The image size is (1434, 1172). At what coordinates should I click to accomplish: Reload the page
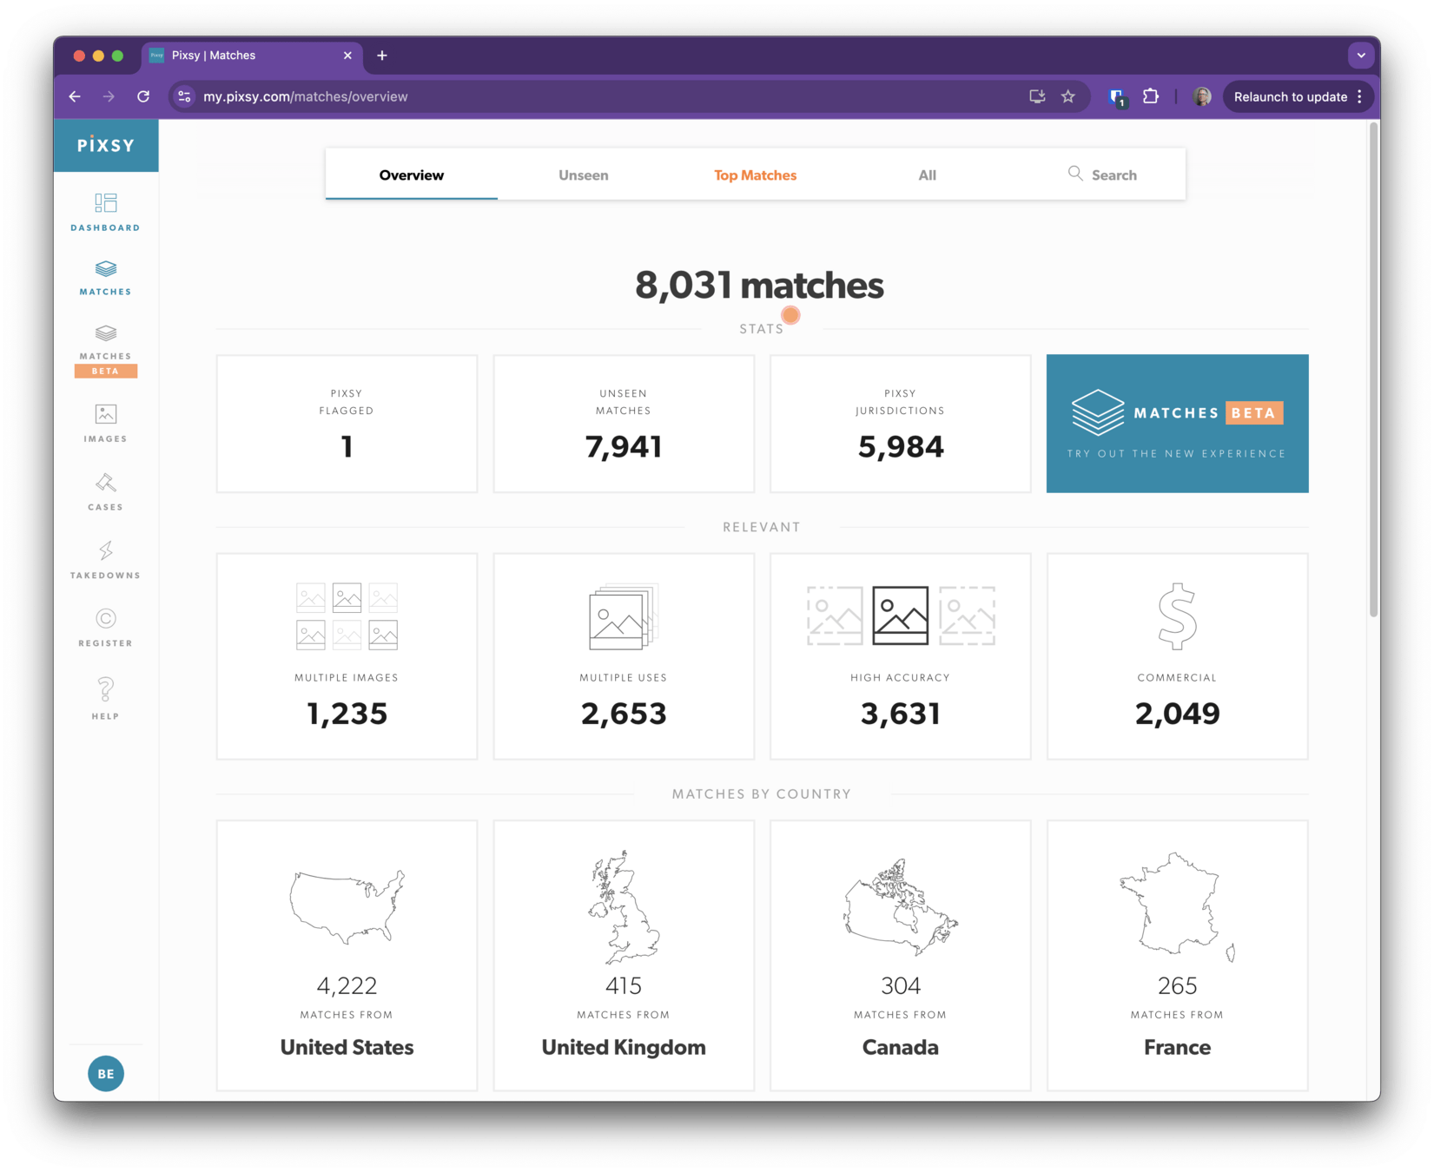click(143, 96)
